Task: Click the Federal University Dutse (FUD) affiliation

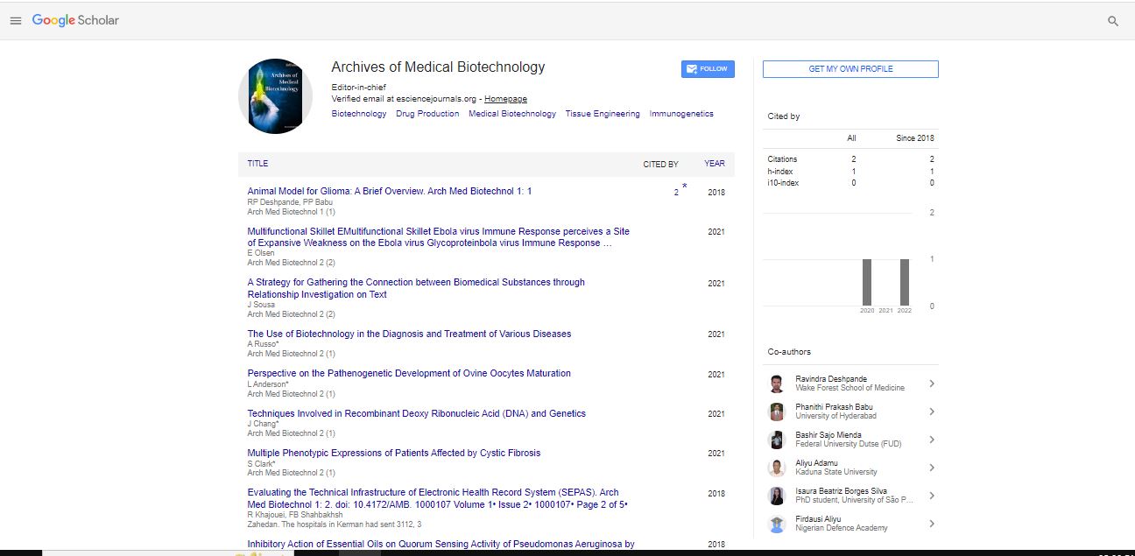Action: coord(849,444)
